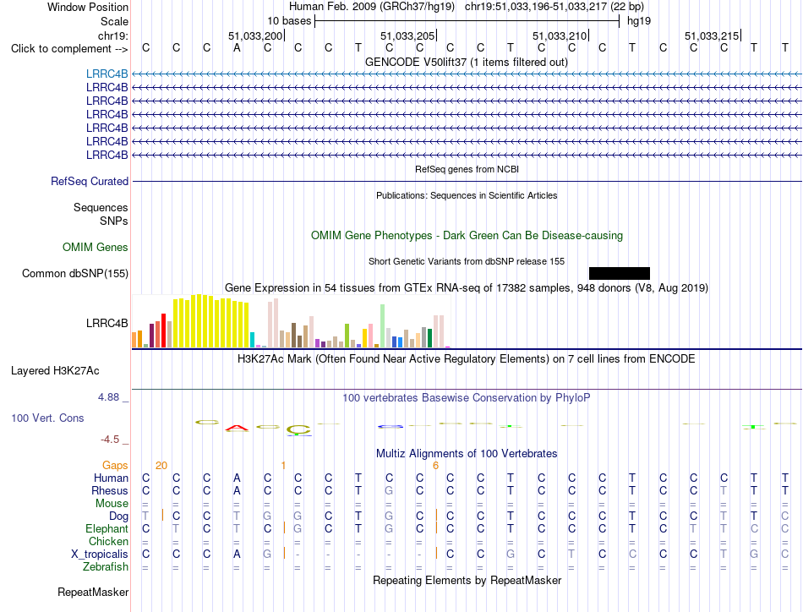Image resolution: width=803 pixels, height=612 pixels.
Task: Select the Rhesus alignment row label
Action: pyautogui.click(x=110, y=490)
